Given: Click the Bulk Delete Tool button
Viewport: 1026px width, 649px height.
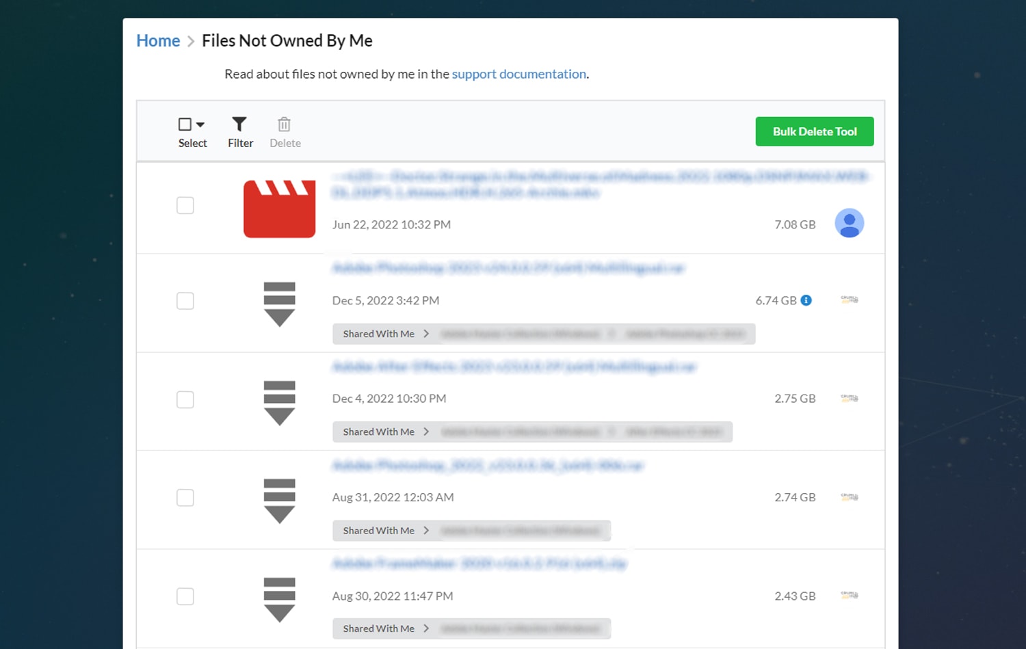Looking at the screenshot, I should click(x=814, y=131).
